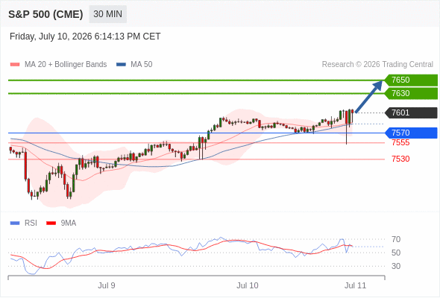Click the red 7555 support label
Image resolution: width=440 pixels, height=298 pixels.
400,143
